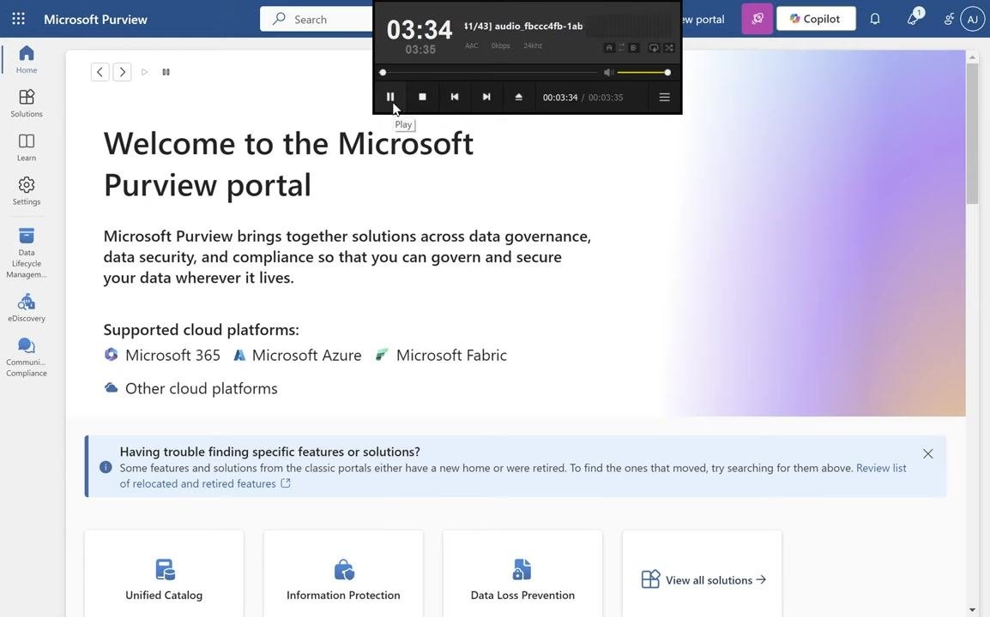The width and height of the screenshot is (990, 617).
Task: Click the eject/open file button
Action: pyautogui.click(x=518, y=97)
